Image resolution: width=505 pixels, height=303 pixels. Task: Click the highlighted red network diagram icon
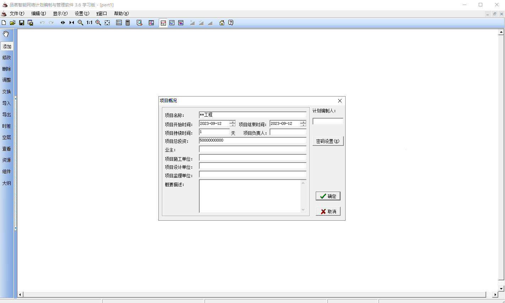163,23
